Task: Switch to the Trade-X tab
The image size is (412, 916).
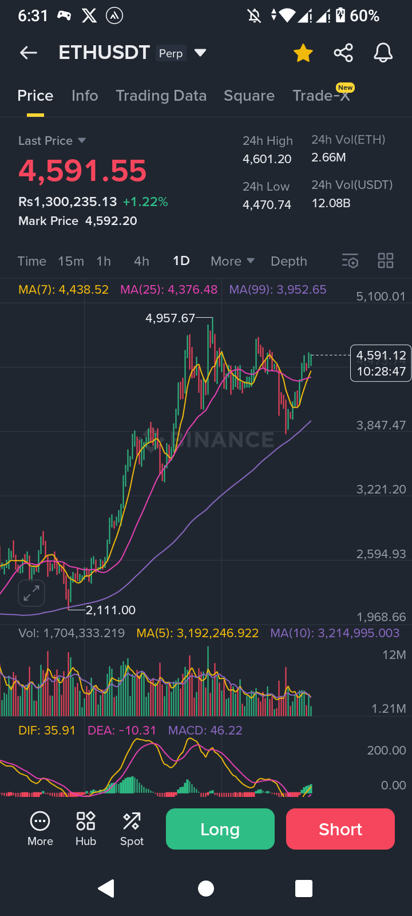Action: pos(321,96)
